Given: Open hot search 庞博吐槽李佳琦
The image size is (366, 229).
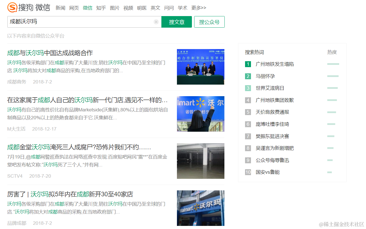Looking at the screenshot, I should tap(272, 124).
